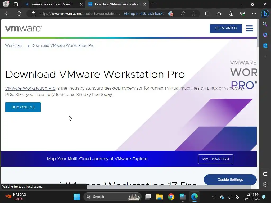Launch File Explorer from taskbar
Viewport: 271px width, 203px height.
tap(160, 197)
